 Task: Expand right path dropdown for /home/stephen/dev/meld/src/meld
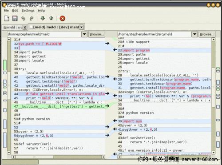(x=194, y=34)
